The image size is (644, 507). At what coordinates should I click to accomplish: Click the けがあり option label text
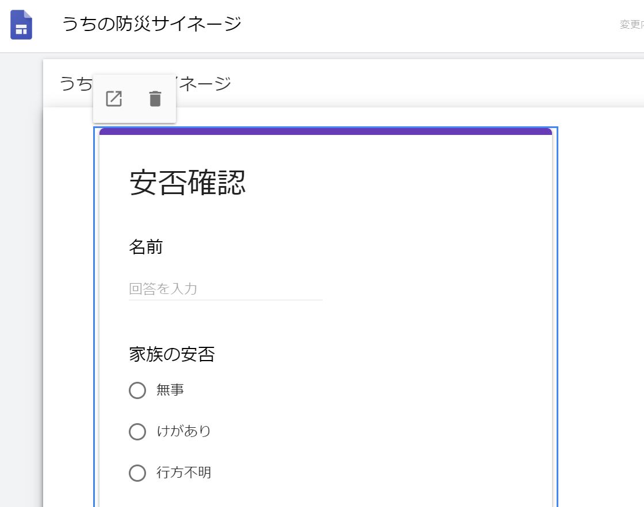point(184,431)
